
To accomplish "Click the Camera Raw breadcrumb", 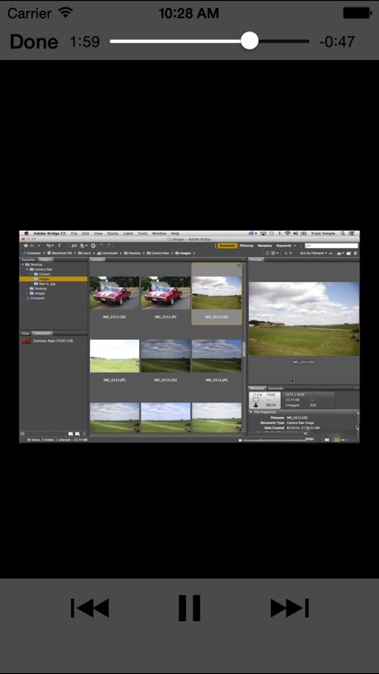I will click(156, 253).
